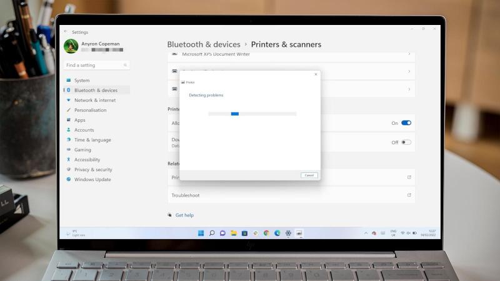
Task: Open the Windows Start menu
Action: pyautogui.click(x=201, y=233)
